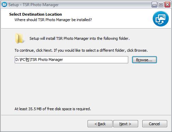
Task: Click the 'PC包' folder name in the path
Action: pyautogui.click(x=25, y=60)
